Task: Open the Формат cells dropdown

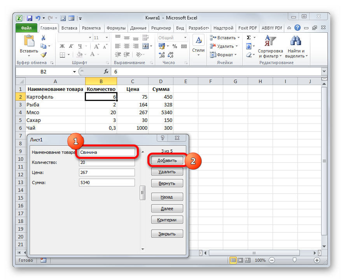Action: click(224, 55)
